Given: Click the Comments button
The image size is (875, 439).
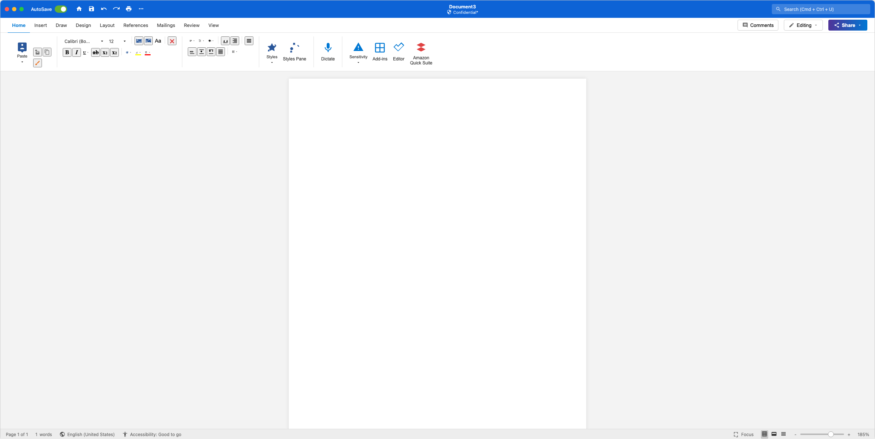Looking at the screenshot, I should [758, 25].
